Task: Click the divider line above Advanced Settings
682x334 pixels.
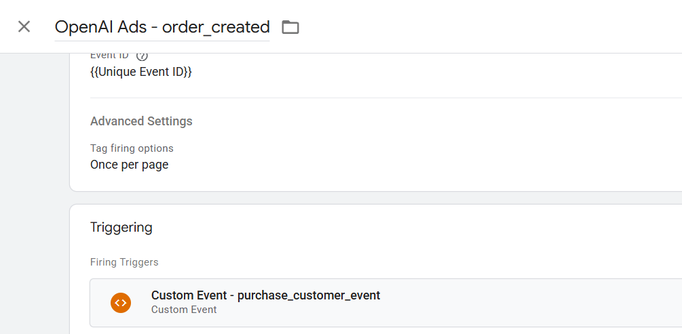Action: pyautogui.click(x=386, y=98)
